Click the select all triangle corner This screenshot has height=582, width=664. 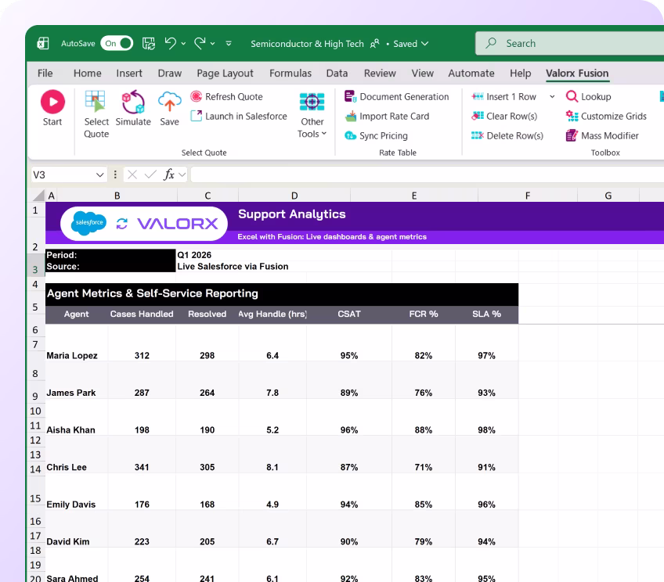39,195
